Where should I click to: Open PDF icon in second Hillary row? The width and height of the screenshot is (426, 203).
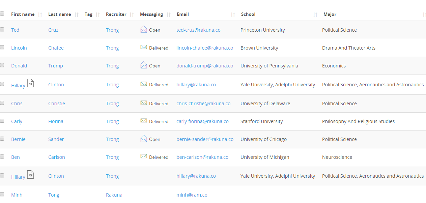(30, 175)
